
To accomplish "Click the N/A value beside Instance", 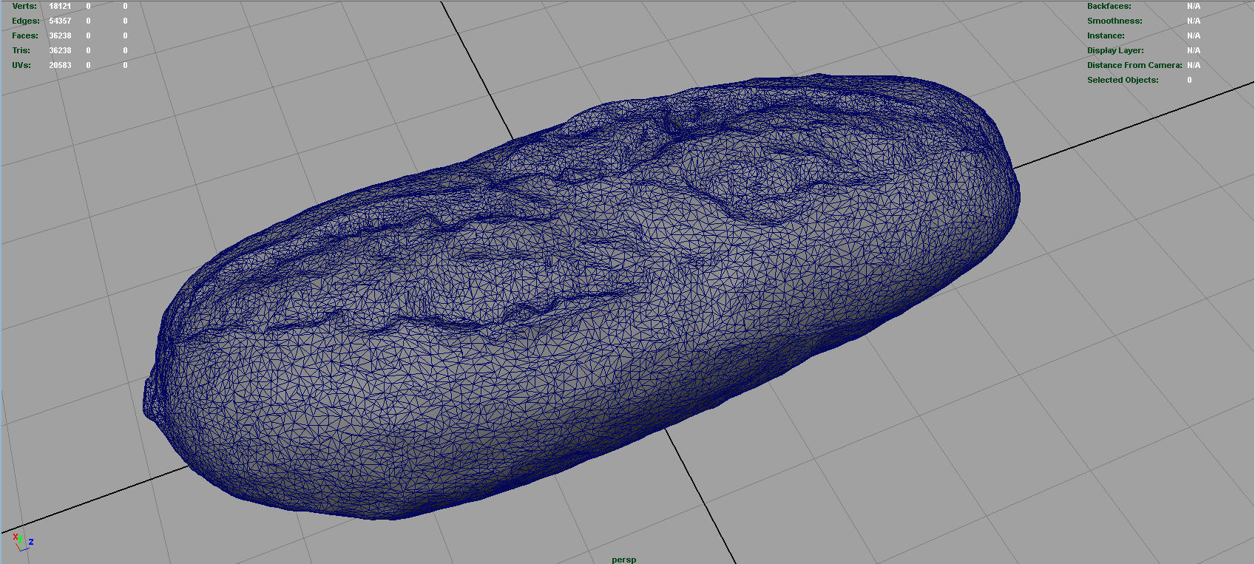I will [x=1194, y=35].
